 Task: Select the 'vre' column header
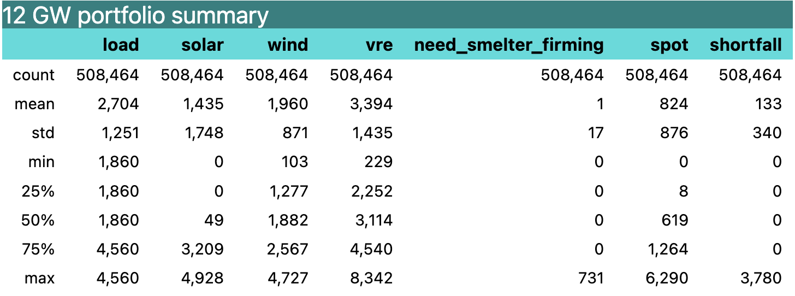380,45
